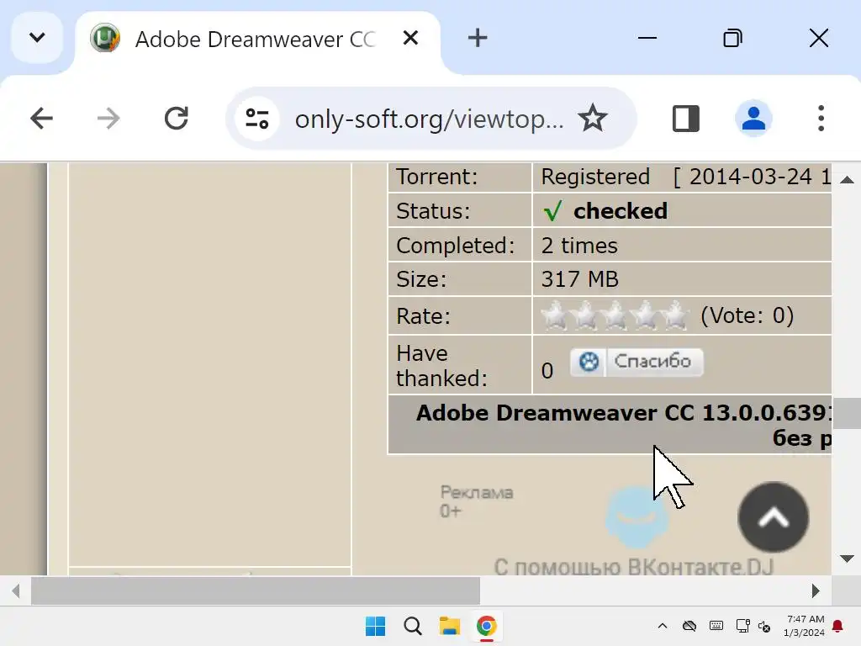Screen dimensions: 861x646
Task: Open the clock showing 7:47 AM
Action: tap(805, 626)
